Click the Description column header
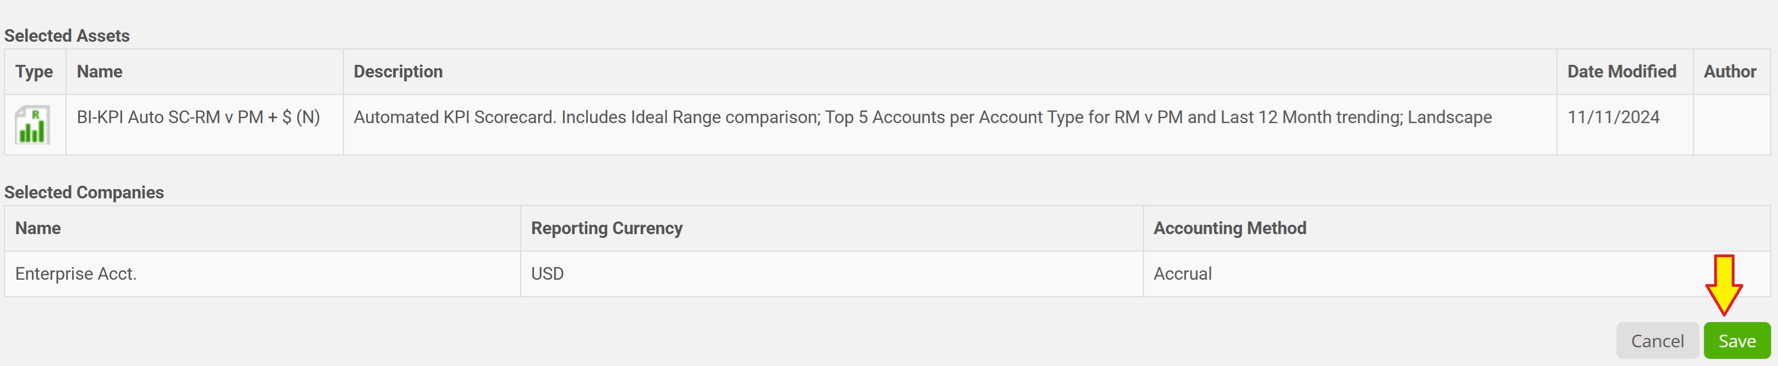Image resolution: width=1778 pixels, height=366 pixels. pyautogui.click(x=398, y=71)
